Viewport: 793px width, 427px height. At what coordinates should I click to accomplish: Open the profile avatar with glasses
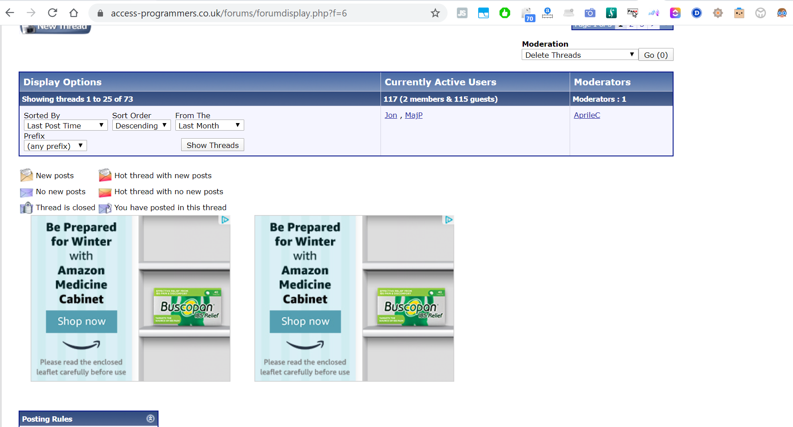click(782, 13)
